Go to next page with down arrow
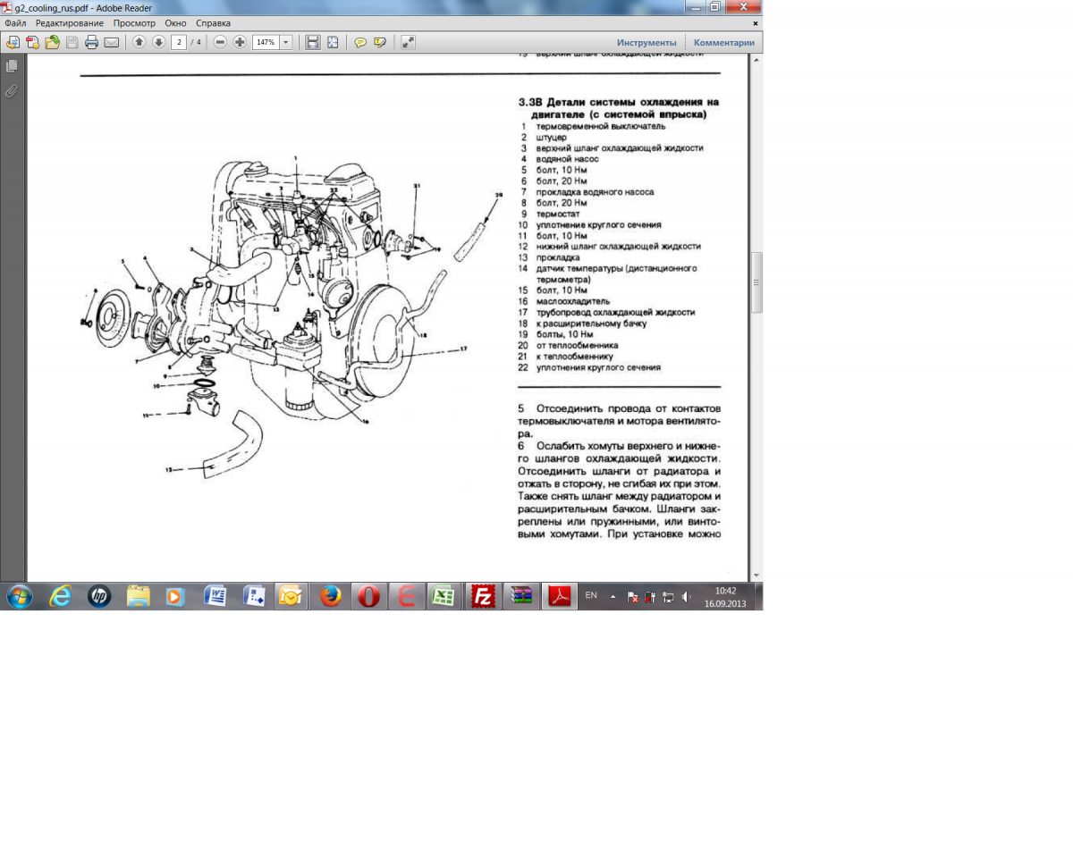Image resolution: width=1073 pixels, height=849 pixels. [158, 42]
